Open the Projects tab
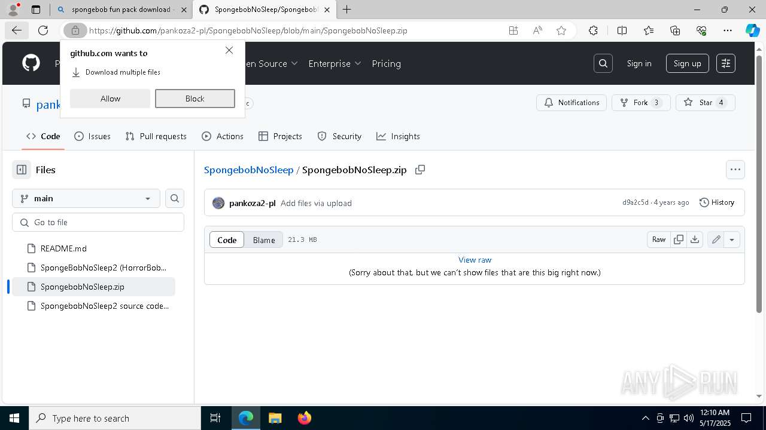The height and width of the screenshot is (430, 766). [x=280, y=136]
